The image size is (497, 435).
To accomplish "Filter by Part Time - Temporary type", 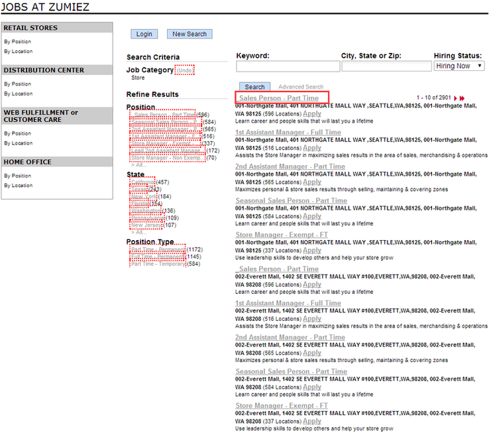I will click(x=158, y=265).
